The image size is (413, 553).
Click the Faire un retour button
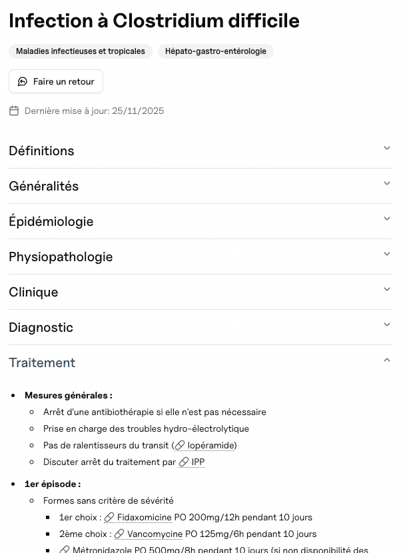point(55,81)
